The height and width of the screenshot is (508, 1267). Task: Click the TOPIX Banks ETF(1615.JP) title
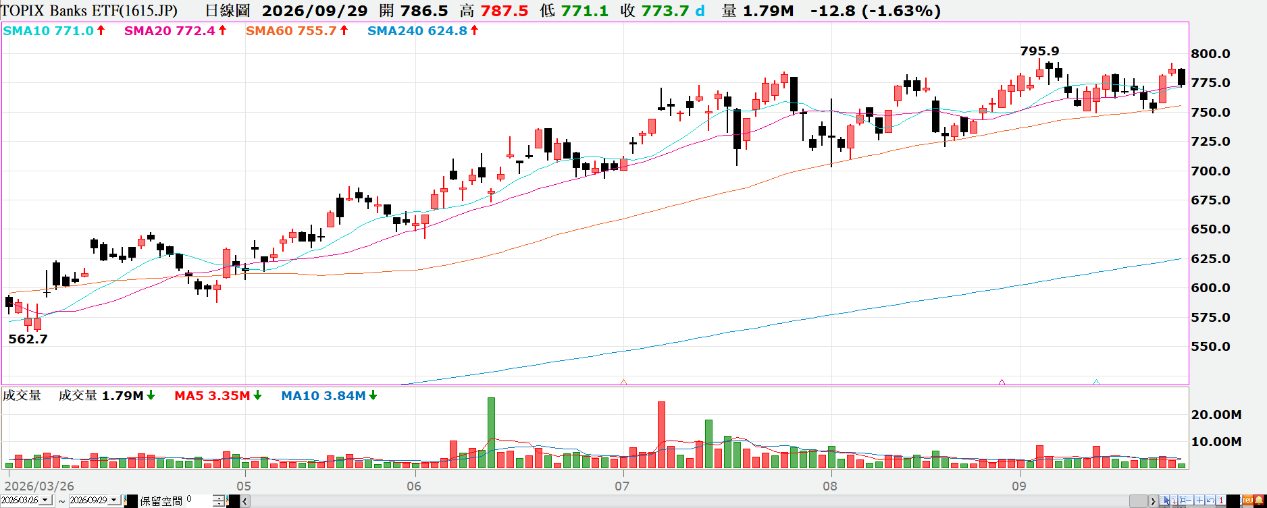click(89, 11)
